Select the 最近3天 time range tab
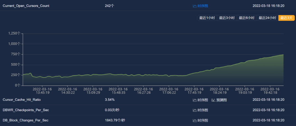The image size is (296, 126). tap(286, 18)
